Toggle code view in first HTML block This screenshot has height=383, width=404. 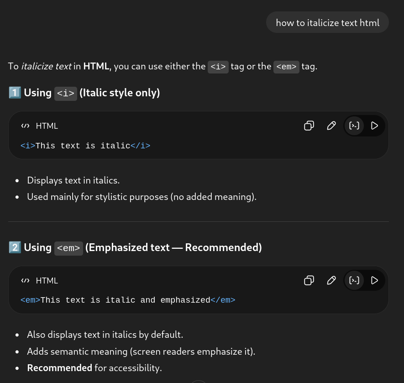coord(354,126)
